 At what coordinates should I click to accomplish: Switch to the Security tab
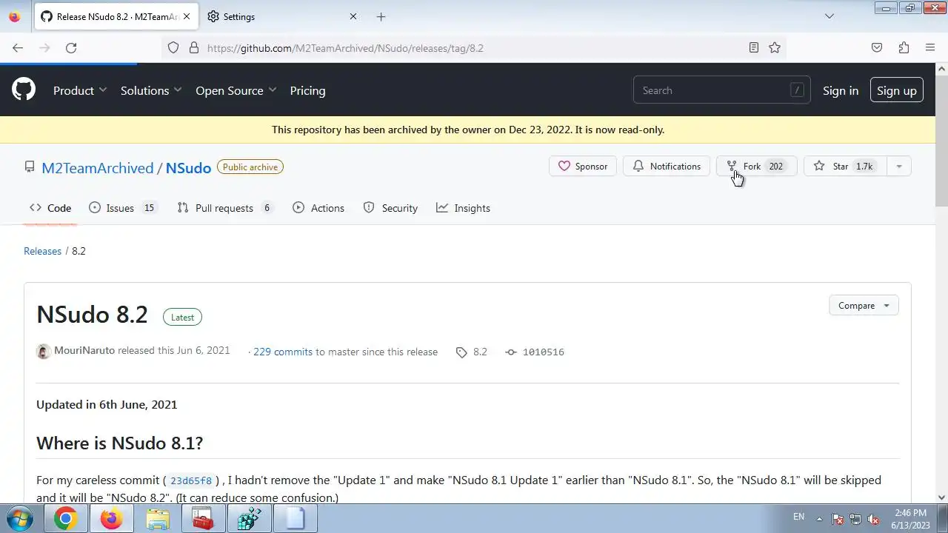tap(390, 208)
